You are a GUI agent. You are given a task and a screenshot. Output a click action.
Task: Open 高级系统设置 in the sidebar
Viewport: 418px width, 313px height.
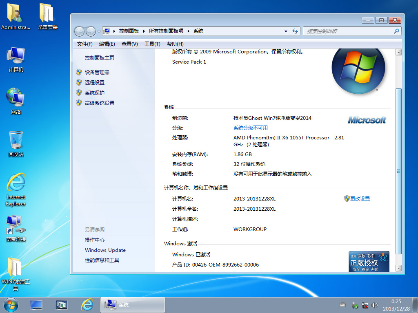pyautogui.click(x=99, y=103)
